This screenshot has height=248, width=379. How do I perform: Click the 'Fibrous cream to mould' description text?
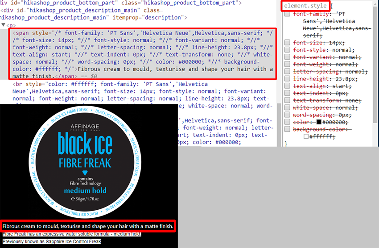coord(88,226)
